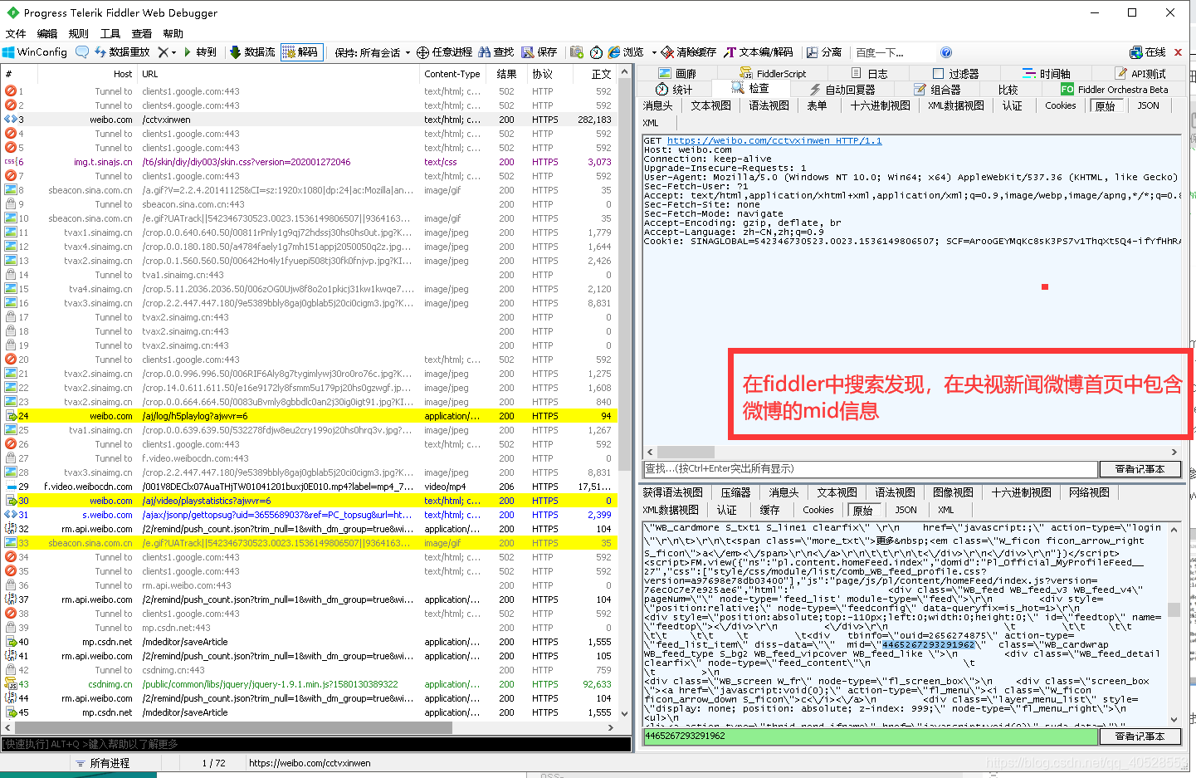Click the 转到 go button
Image resolution: width=1196 pixels, height=778 pixels.
tap(200, 51)
